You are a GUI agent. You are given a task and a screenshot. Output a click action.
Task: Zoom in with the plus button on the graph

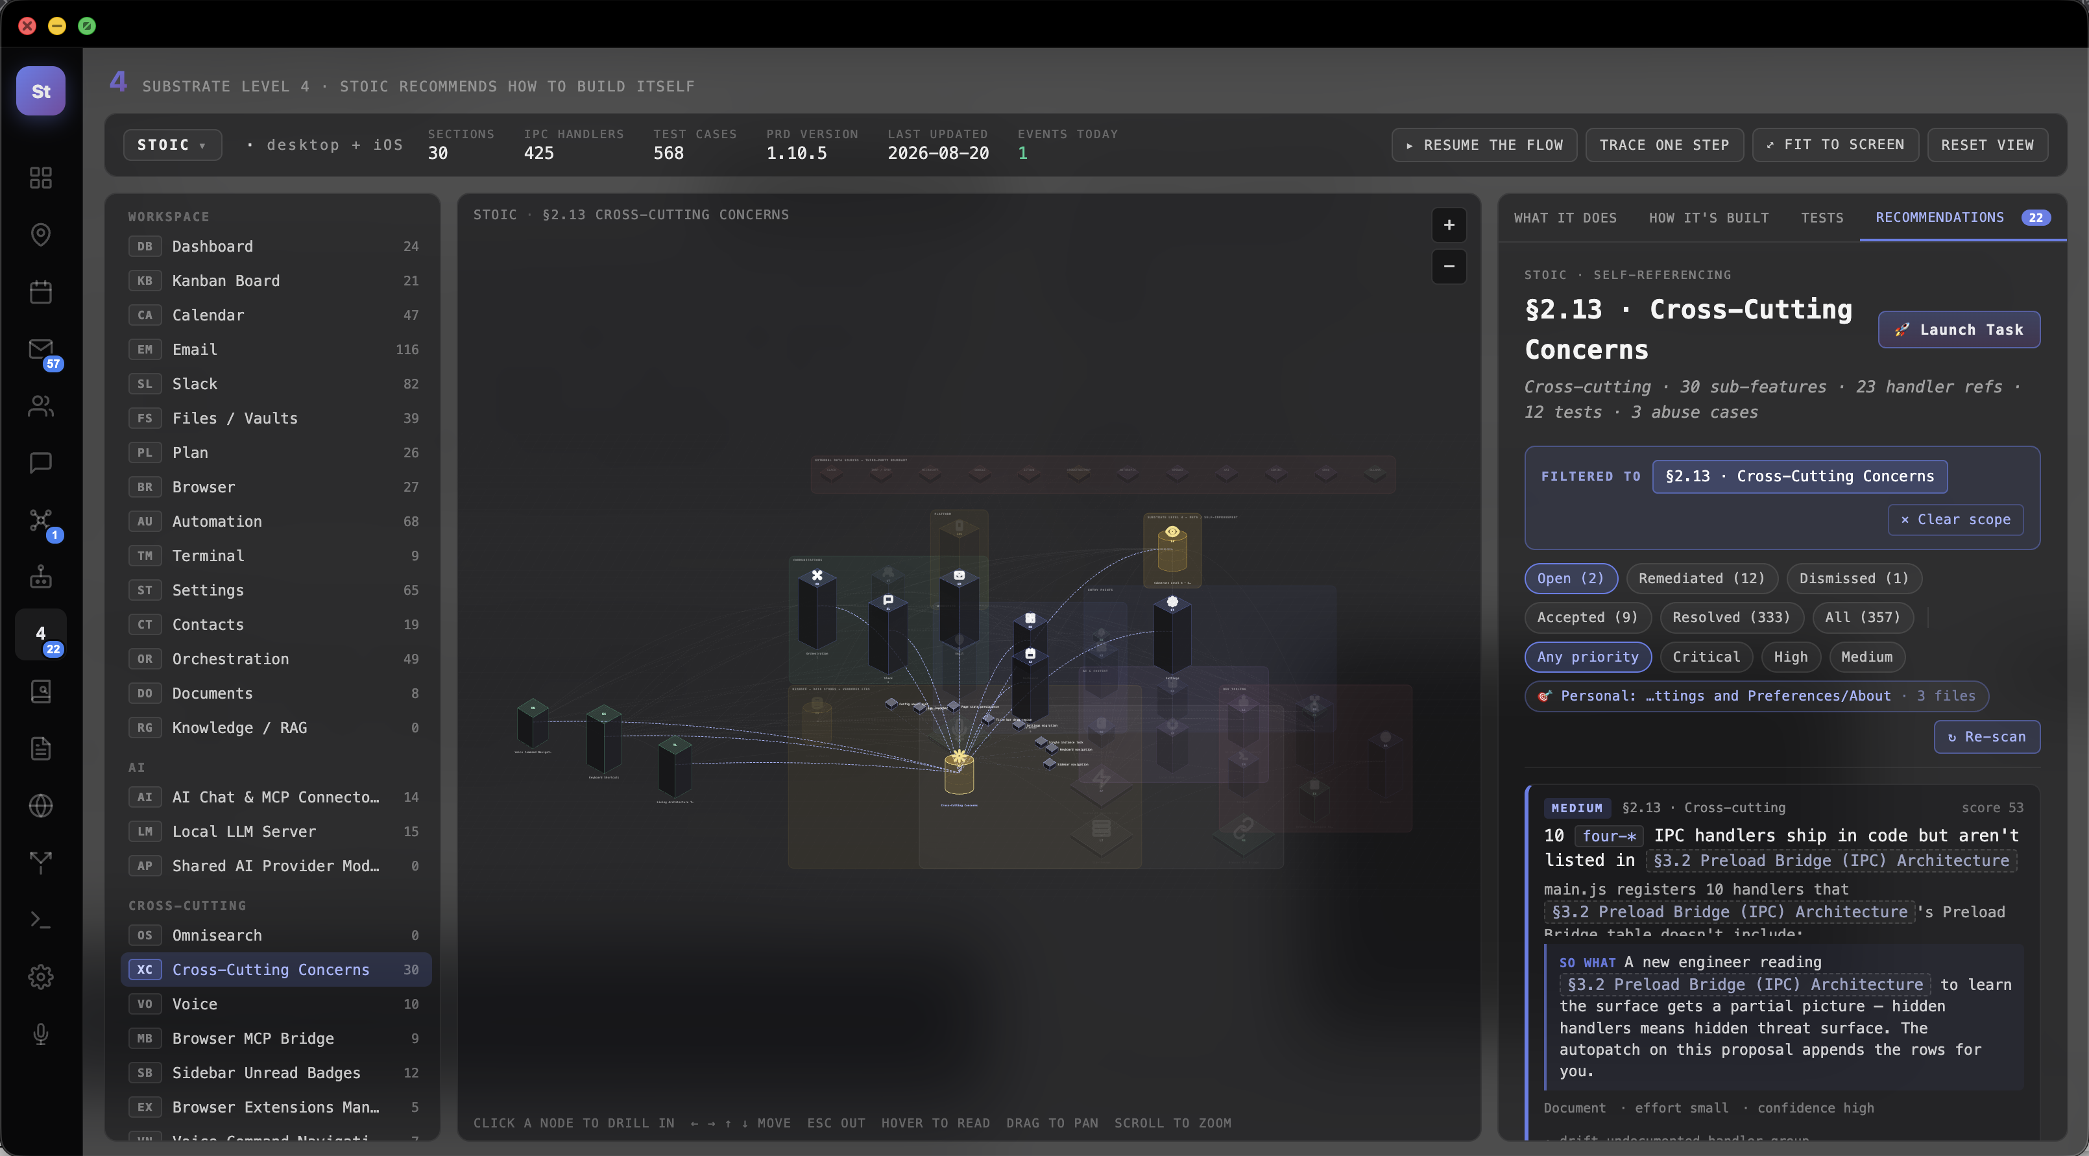(x=1448, y=225)
